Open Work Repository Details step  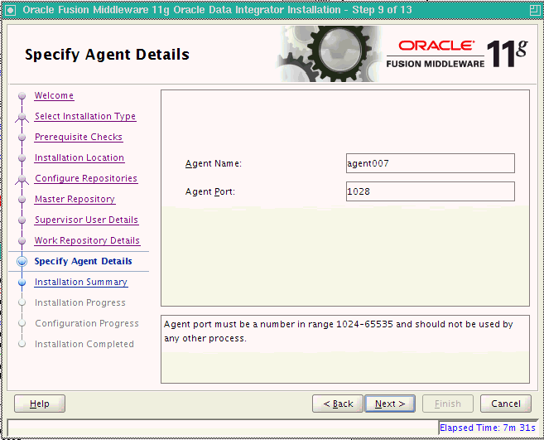[88, 240]
